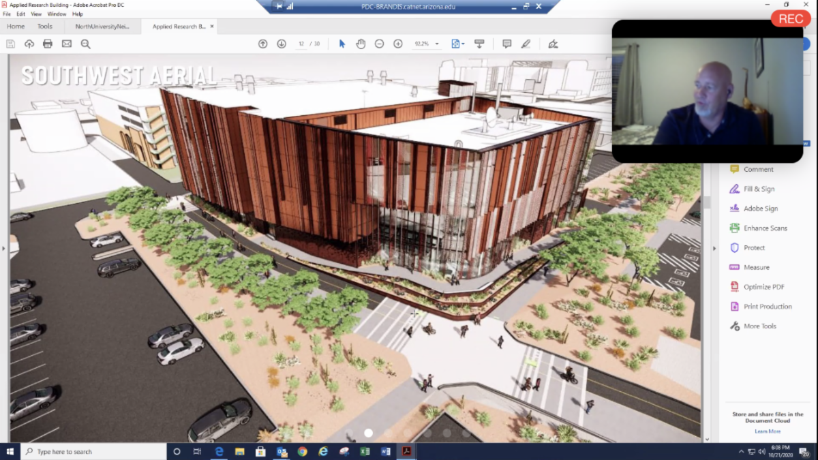The height and width of the screenshot is (460, 818).
Task: Go to next page arrow
Action: pyautogui.click(x=282, y=44)
